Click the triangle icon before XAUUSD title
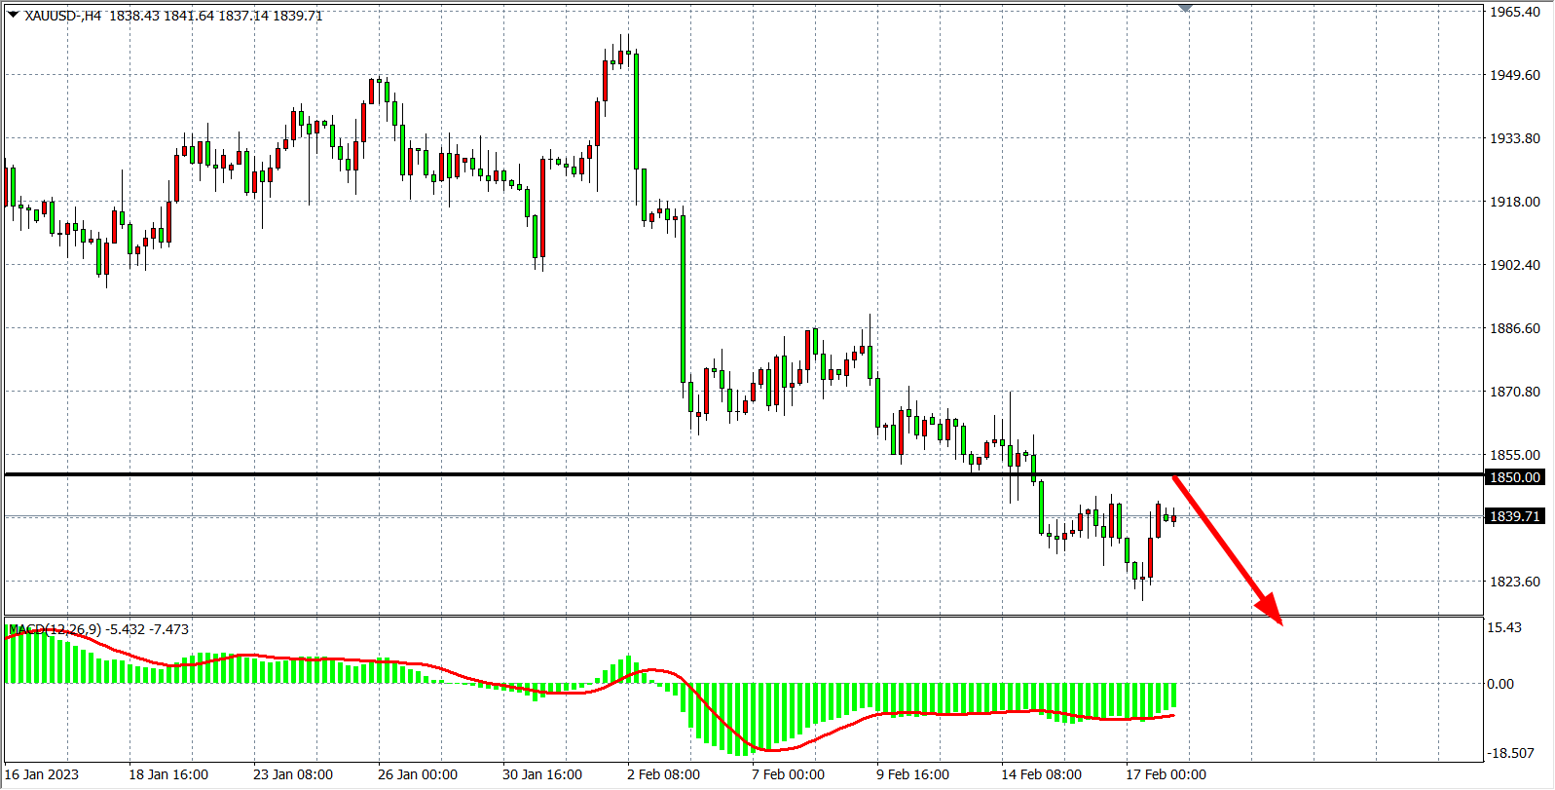1555x790 pixels. (14, 15)
